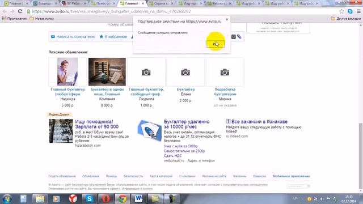Click camera placeholder above Марина listing
Image resolution: width=363 pixels, height=204 pixels.
(x=225, y=73)
